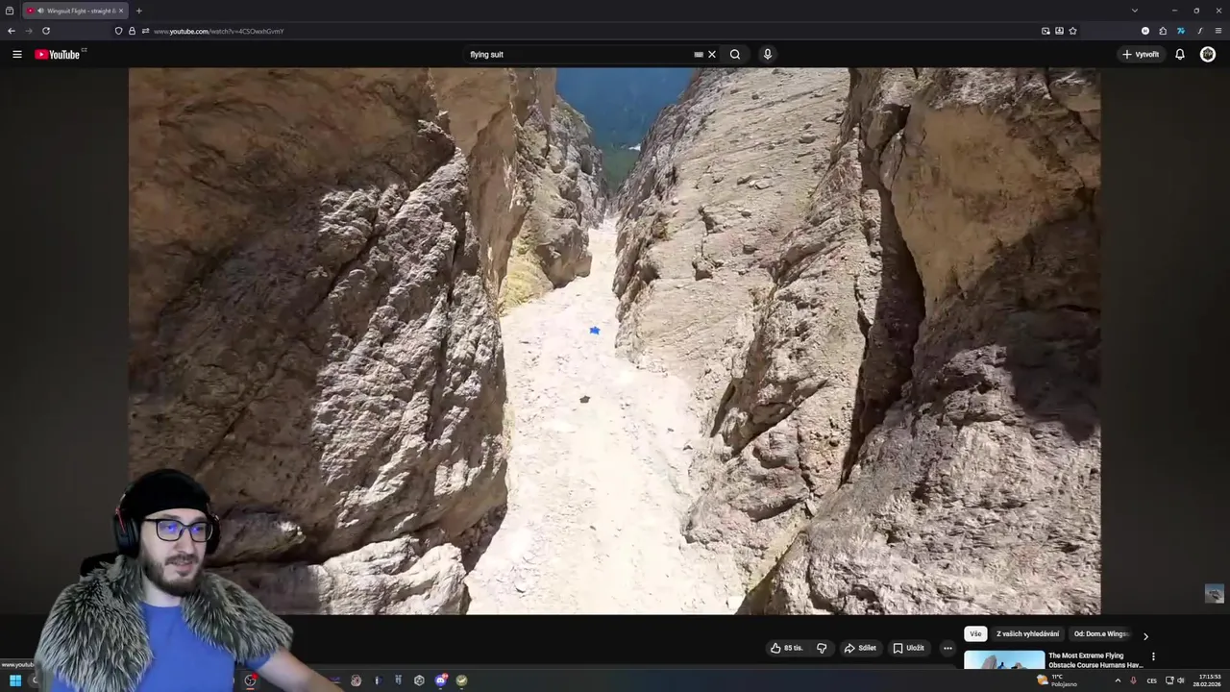The height and width of the screenshot is (692, 1230).
Task: Mute the tab via speaker icon
Action: tap(40, 11)
